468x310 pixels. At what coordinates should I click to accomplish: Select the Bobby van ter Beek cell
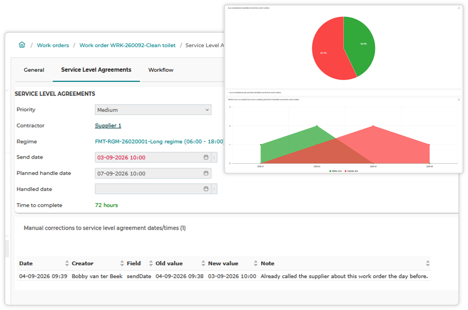(x=97, y=276)
